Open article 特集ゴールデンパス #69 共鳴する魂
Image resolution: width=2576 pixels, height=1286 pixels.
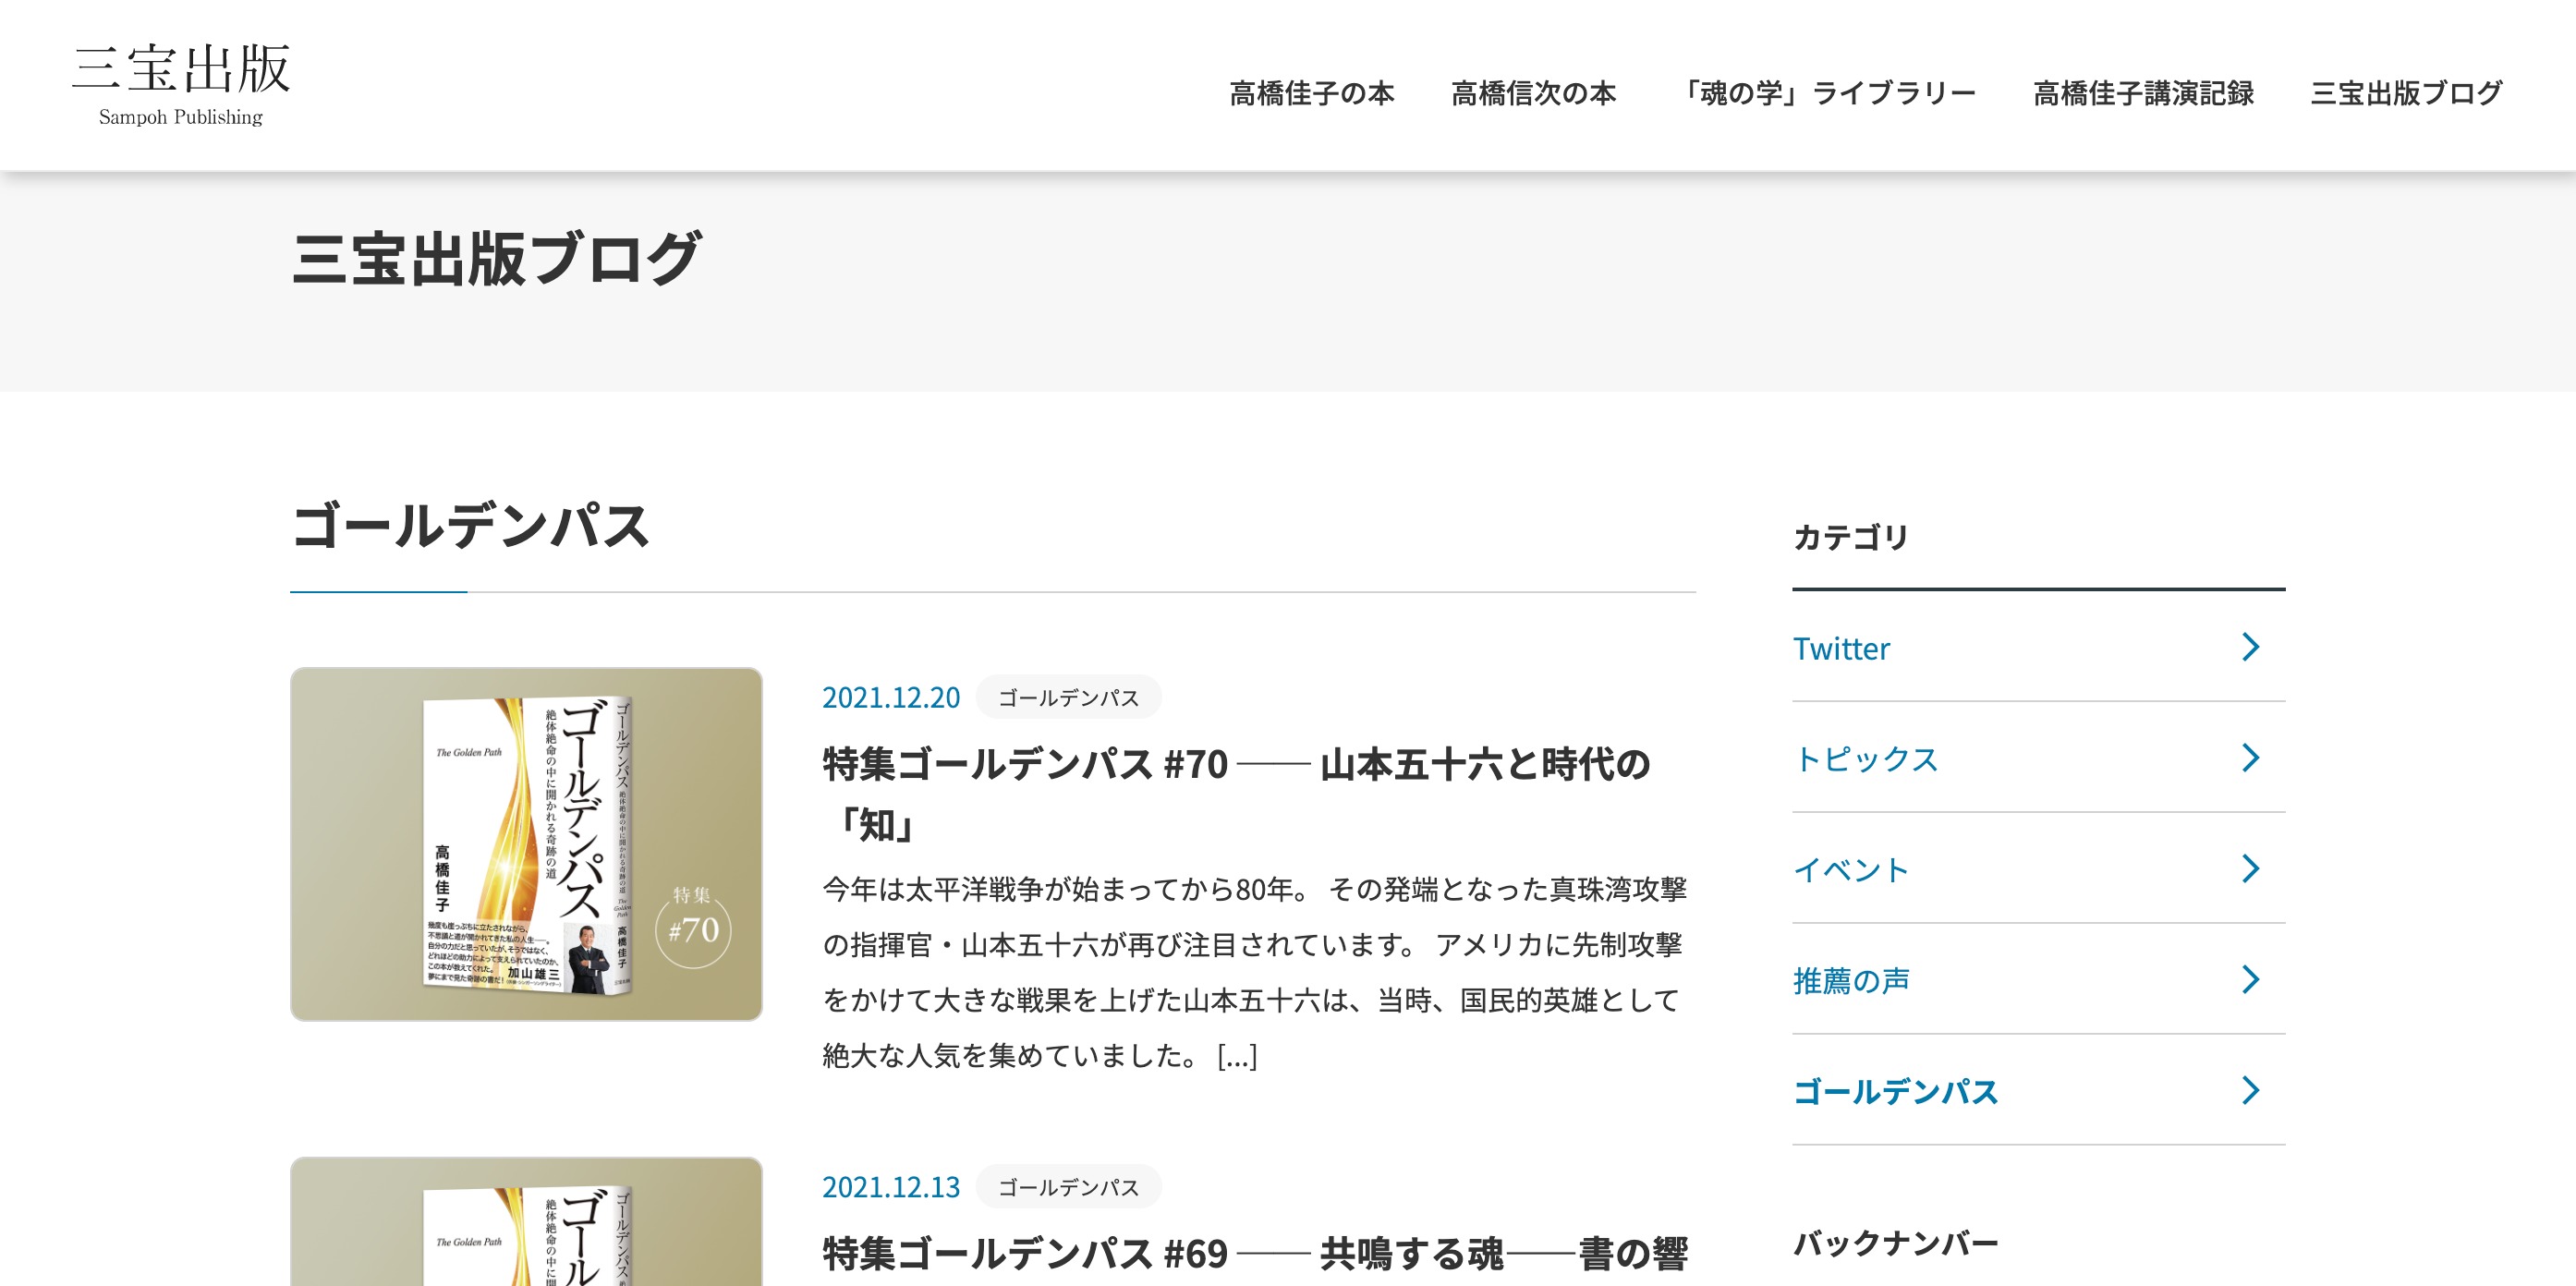tap(1255, 1253)
